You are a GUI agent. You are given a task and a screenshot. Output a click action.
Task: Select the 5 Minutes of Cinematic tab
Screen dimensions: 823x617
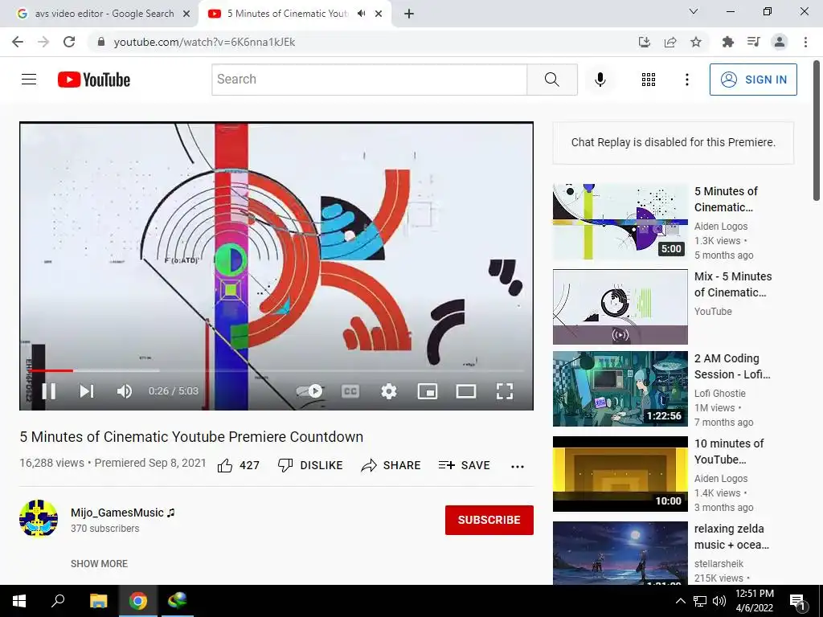coord(287,14)
